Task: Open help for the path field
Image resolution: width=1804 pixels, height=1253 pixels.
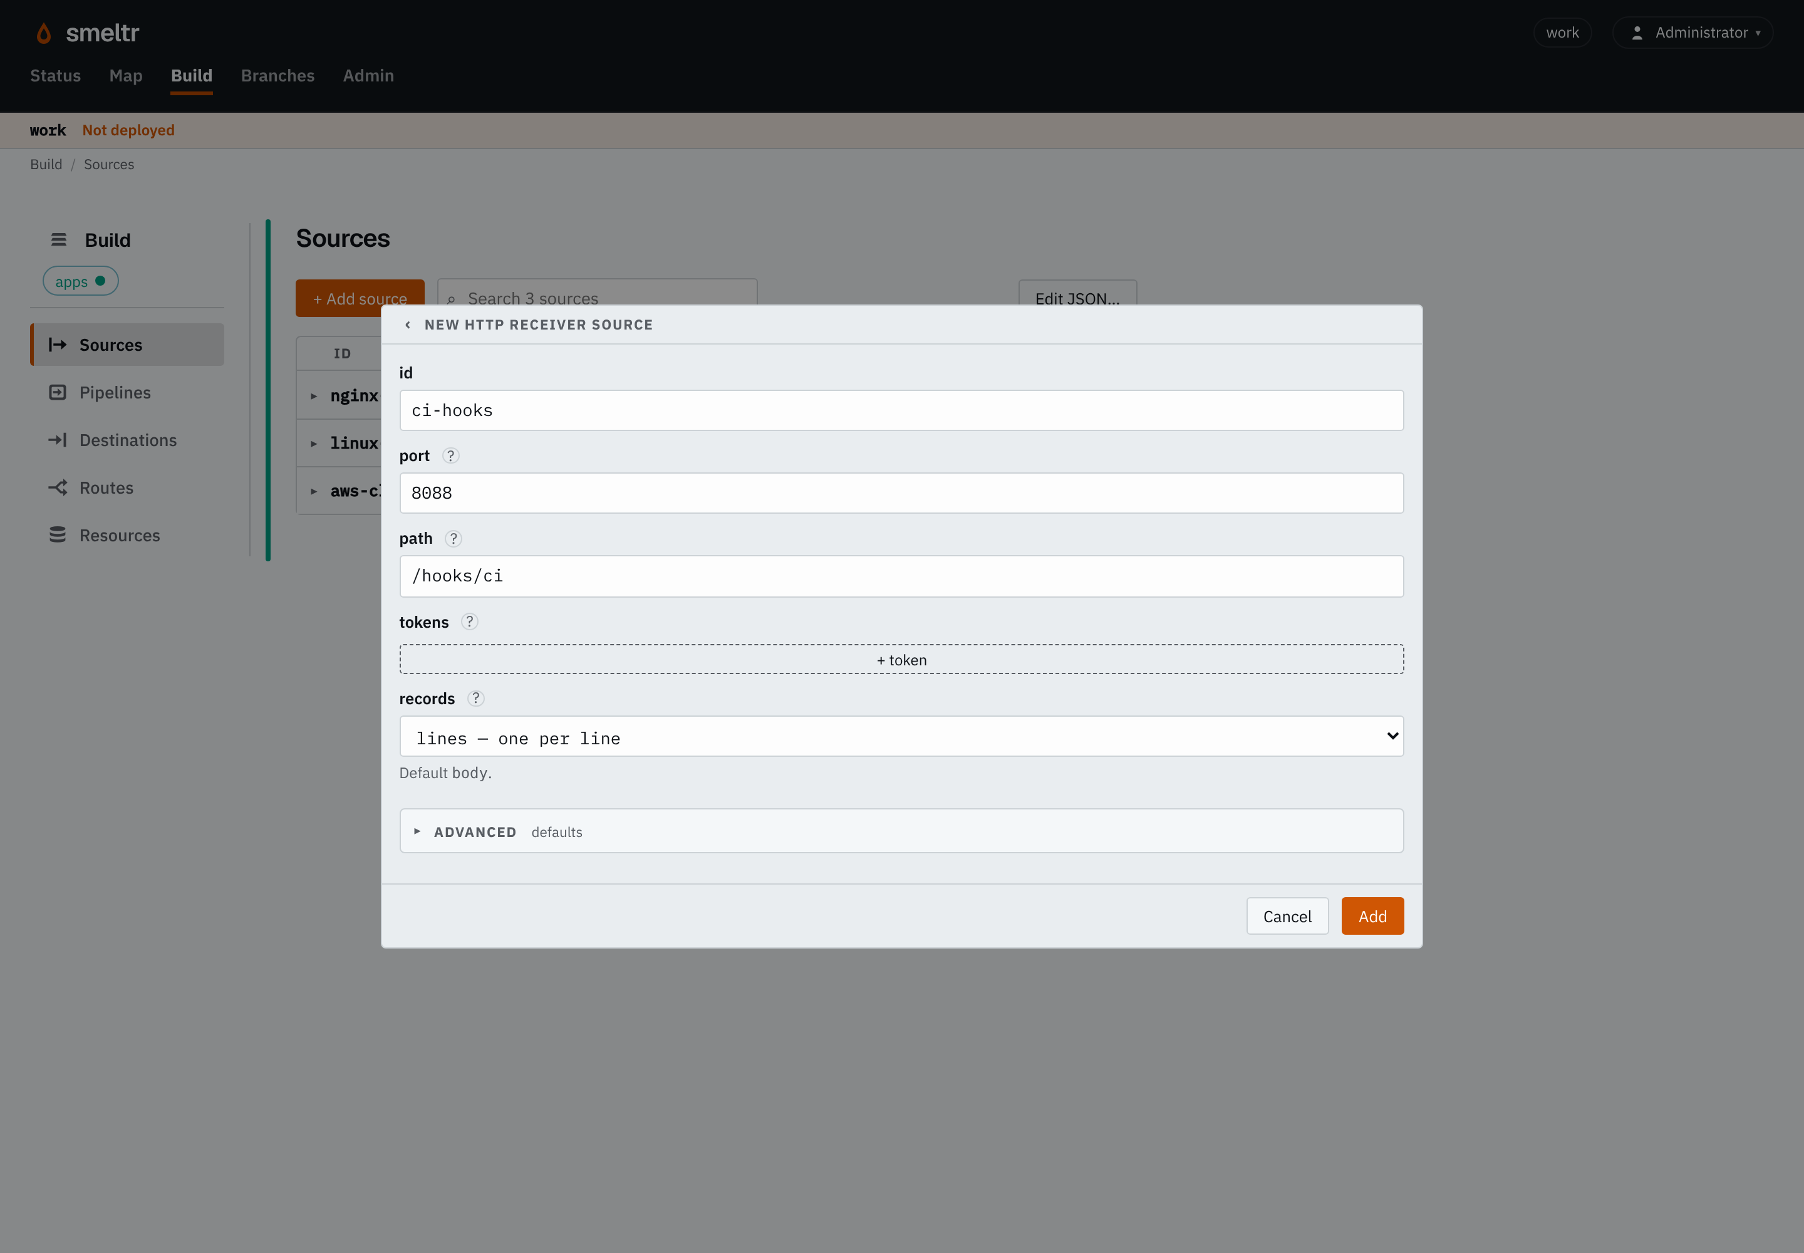Action: [453, 539]
